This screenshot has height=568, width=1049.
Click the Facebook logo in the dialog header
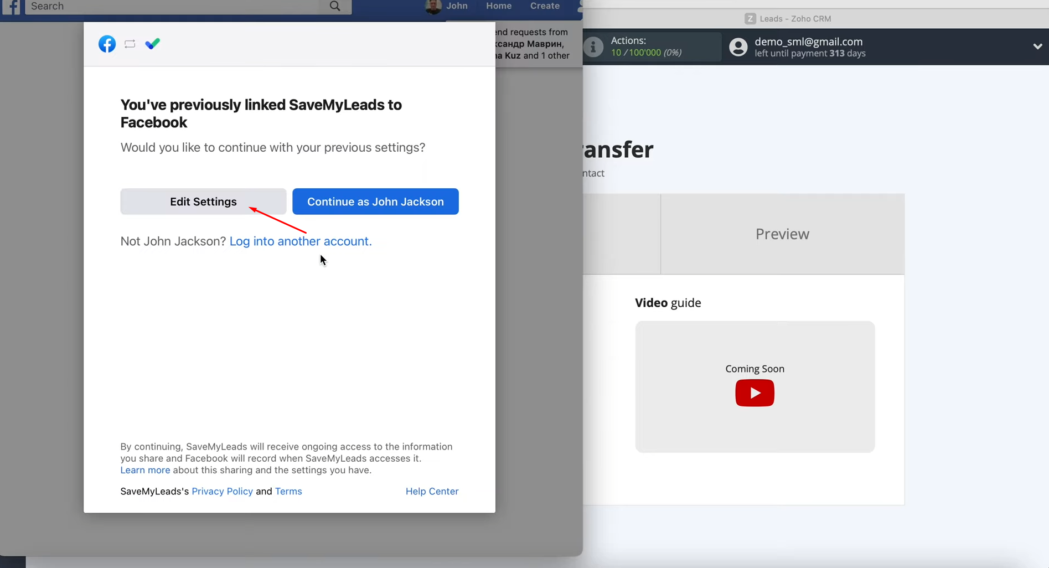(x=107, y=44)
